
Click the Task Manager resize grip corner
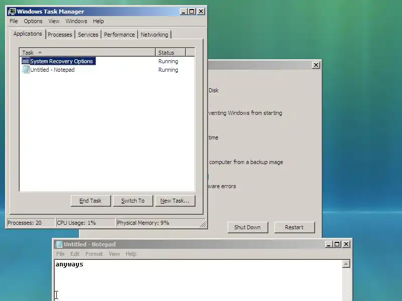click(x=203, y=224)
